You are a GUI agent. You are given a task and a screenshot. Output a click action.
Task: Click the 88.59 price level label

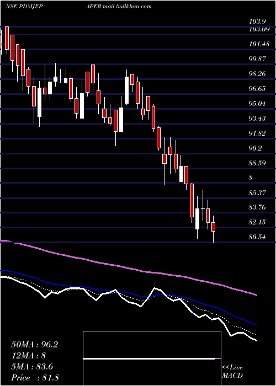(x=258, y=163)
